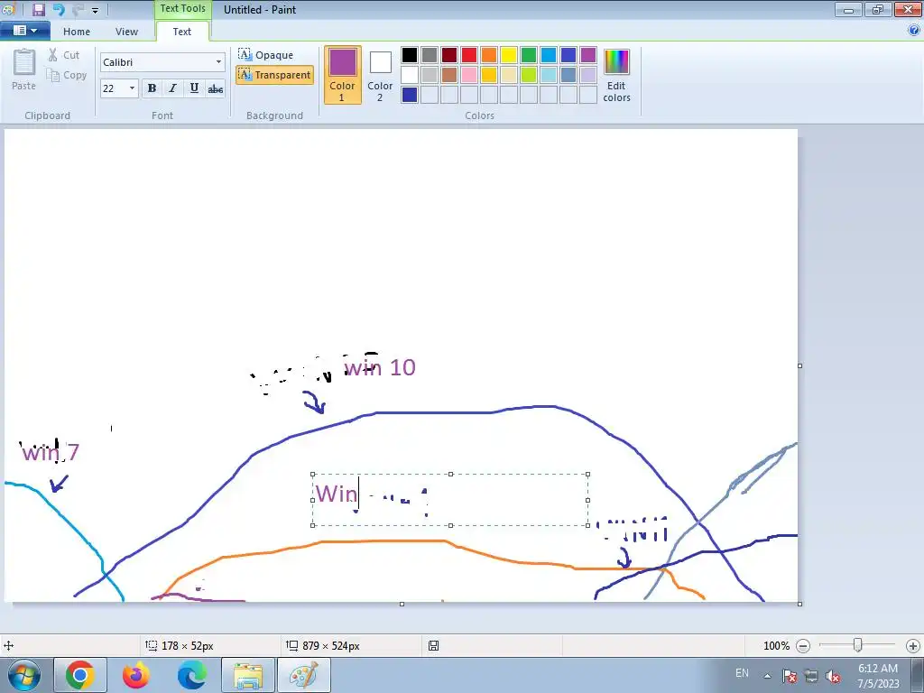This screenshot has width=924, height=693.
Task: Pick the red color swatch
Action: [x=469, y=55]
